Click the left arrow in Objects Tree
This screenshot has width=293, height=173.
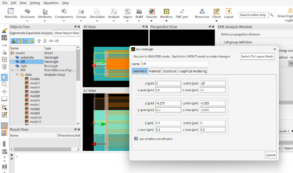click(51, 41)
